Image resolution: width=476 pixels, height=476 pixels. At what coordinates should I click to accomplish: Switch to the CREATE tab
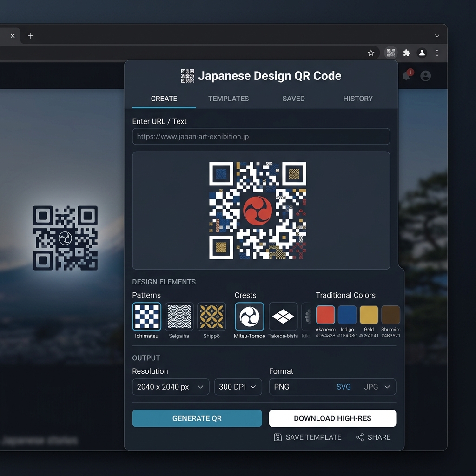click(x=164, y=99)
